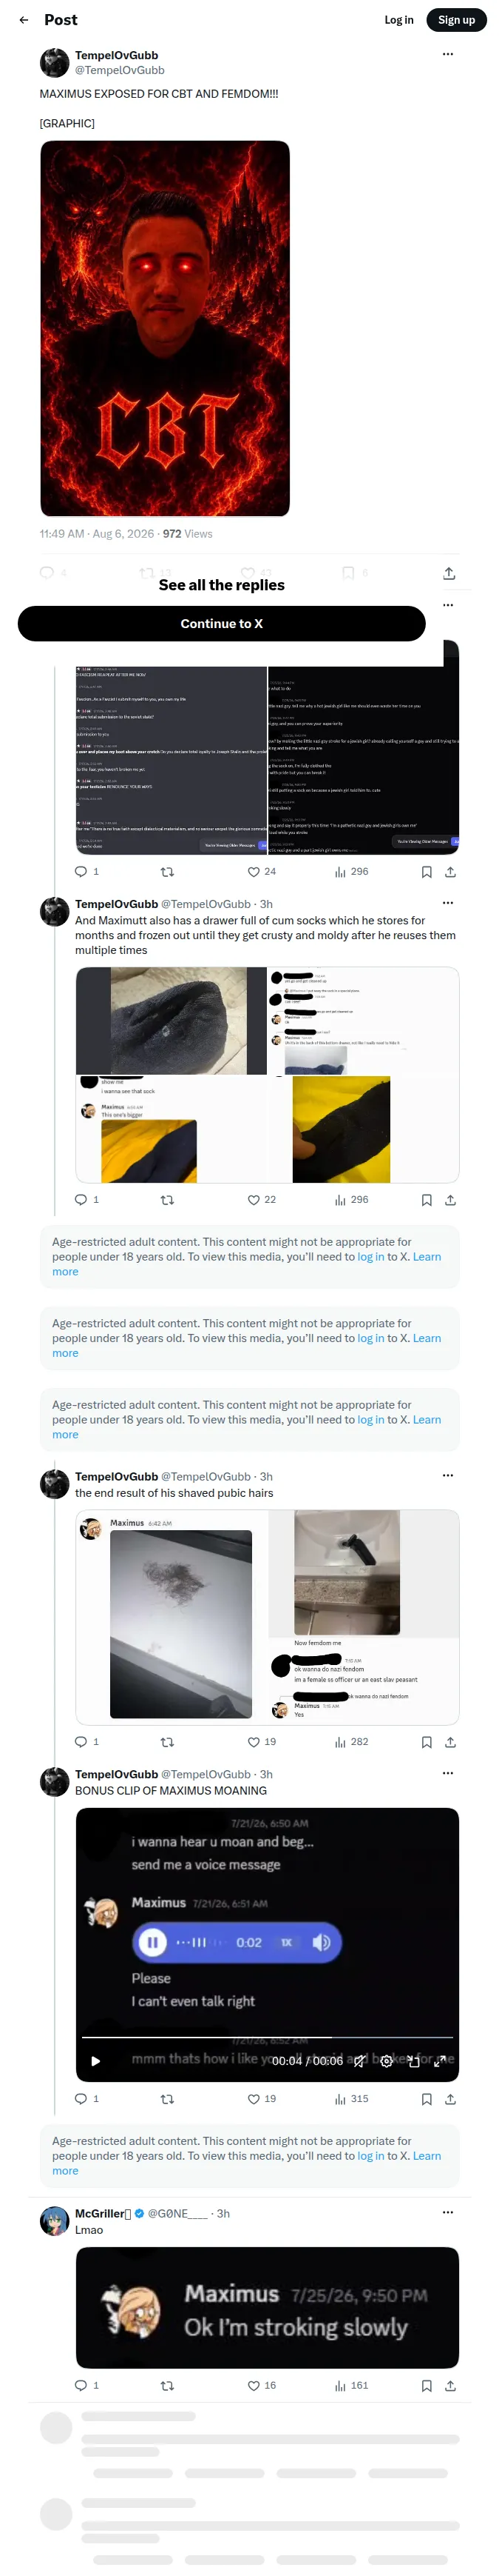Seek on the video progress bar
This screenshot has width=499, height=2576.
(268, 2037)
